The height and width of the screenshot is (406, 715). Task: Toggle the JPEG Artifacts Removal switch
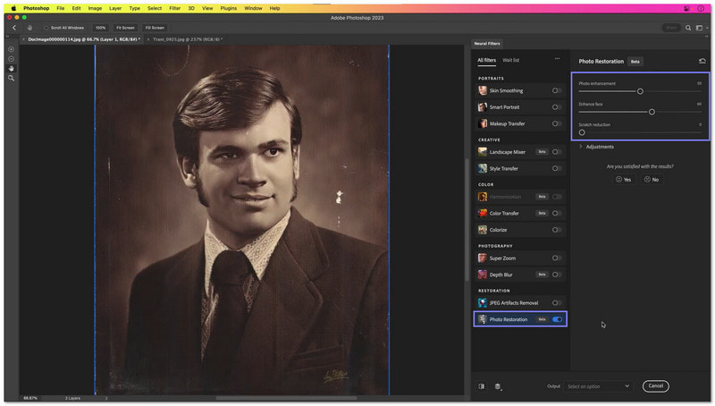557,302
